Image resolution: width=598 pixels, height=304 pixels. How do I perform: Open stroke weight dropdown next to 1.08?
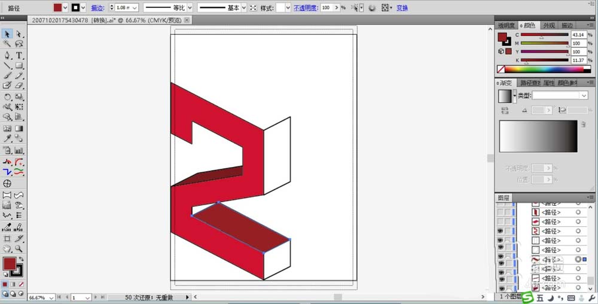tap(135, 8)
